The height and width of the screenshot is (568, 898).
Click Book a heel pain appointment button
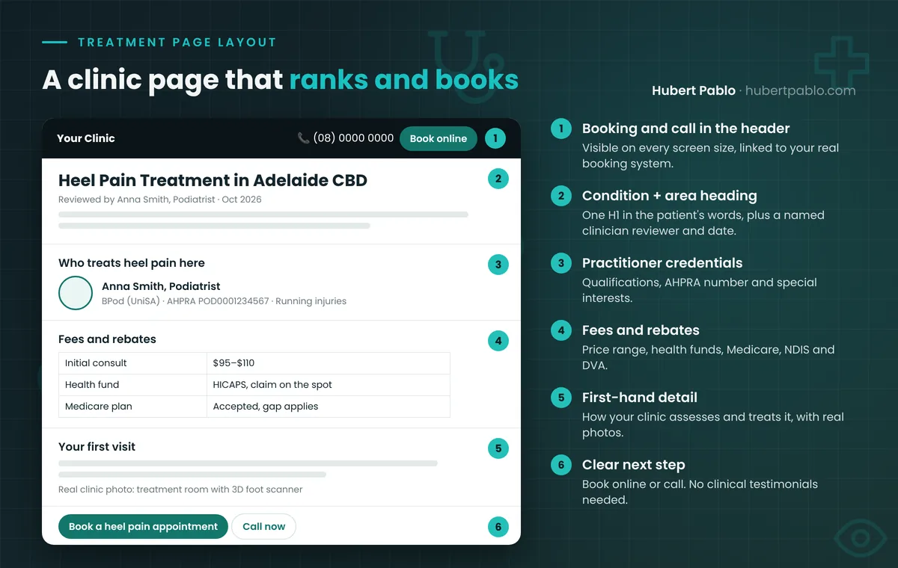[143, 526]
